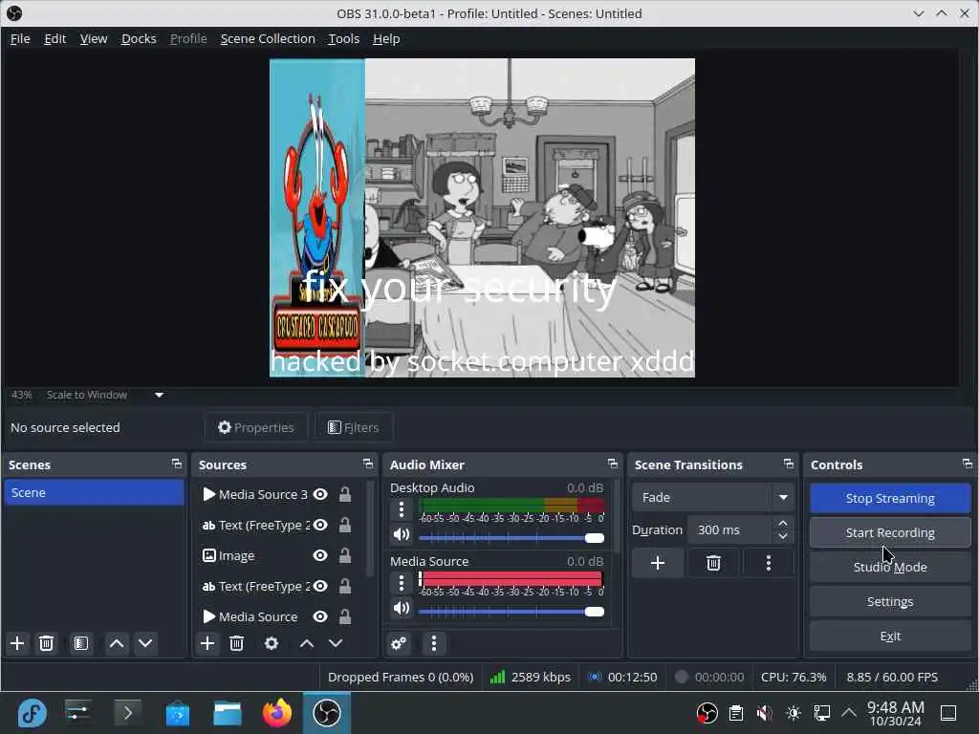Pop out the Scenes dock
979x734 pixels.
click(177, 464)
